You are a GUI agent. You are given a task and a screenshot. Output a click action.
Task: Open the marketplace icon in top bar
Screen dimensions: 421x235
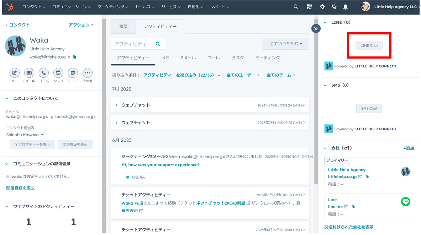click(x=309, y=7)
